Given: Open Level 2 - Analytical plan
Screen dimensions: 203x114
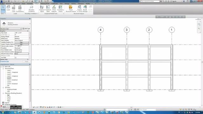Looking at the screenshot, I should click(12, 76).
